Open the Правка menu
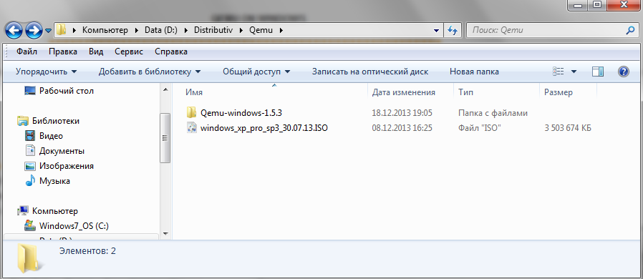643x279 pixels. (x=63, y=52)
